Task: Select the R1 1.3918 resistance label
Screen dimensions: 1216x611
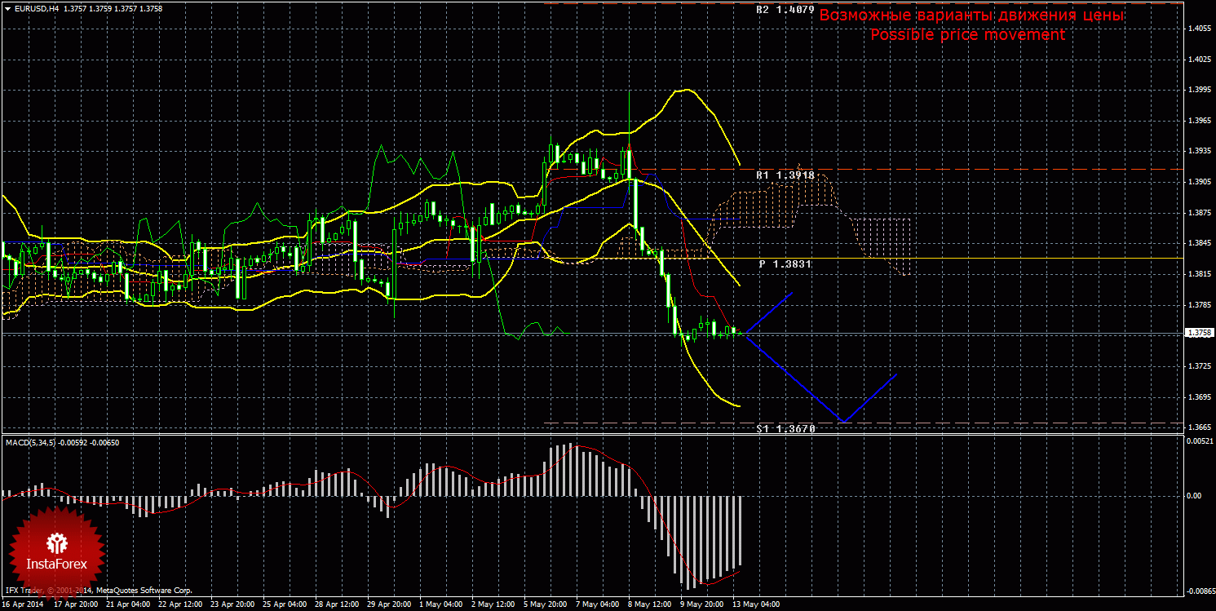Action: [x=785, y=175]
